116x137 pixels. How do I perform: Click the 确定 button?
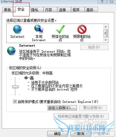[x=58, y=134]
